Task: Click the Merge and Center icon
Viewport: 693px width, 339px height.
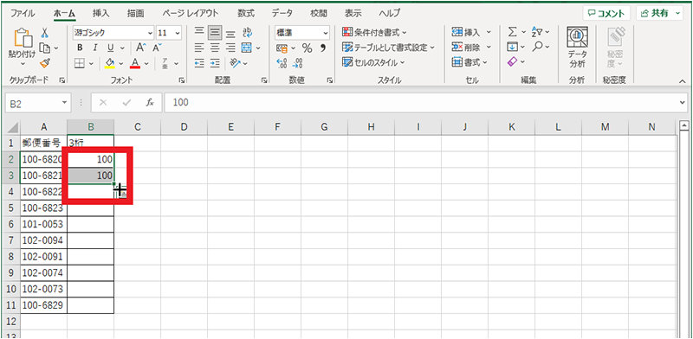Action: 247,48
